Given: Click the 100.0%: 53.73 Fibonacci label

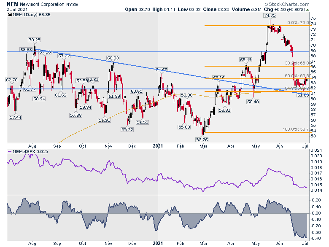Looking at the screenshot, I should 297,129.
